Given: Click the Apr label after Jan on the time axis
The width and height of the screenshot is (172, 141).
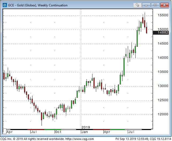Looking at the screenshot, I should point(107,132).
